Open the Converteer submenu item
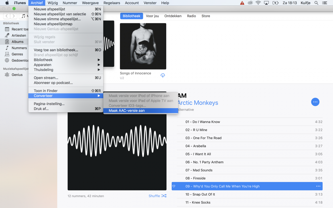The image size is (333, 208). [66, 96]
